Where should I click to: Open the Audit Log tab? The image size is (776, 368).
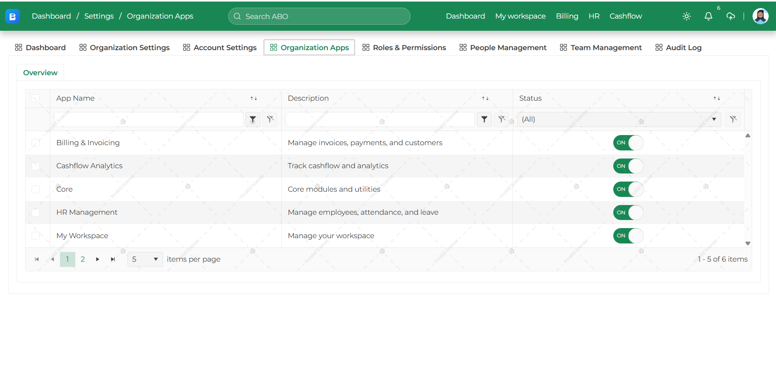click(x=678, y=48)
